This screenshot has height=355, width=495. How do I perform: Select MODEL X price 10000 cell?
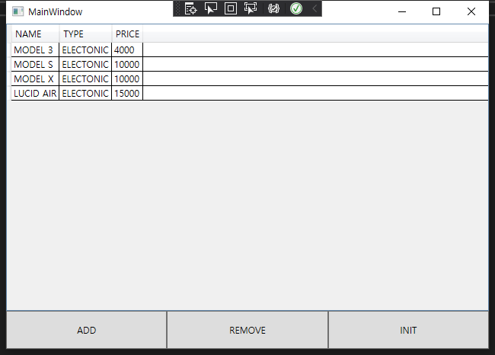[x=127, y=79]
